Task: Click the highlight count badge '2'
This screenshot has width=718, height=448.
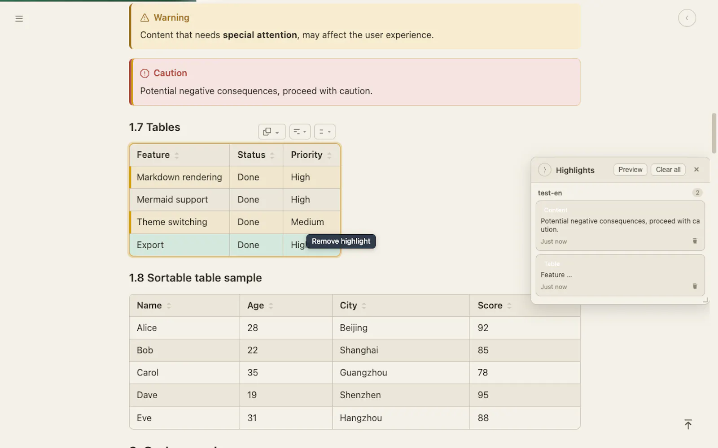Action: click(697, 193)
